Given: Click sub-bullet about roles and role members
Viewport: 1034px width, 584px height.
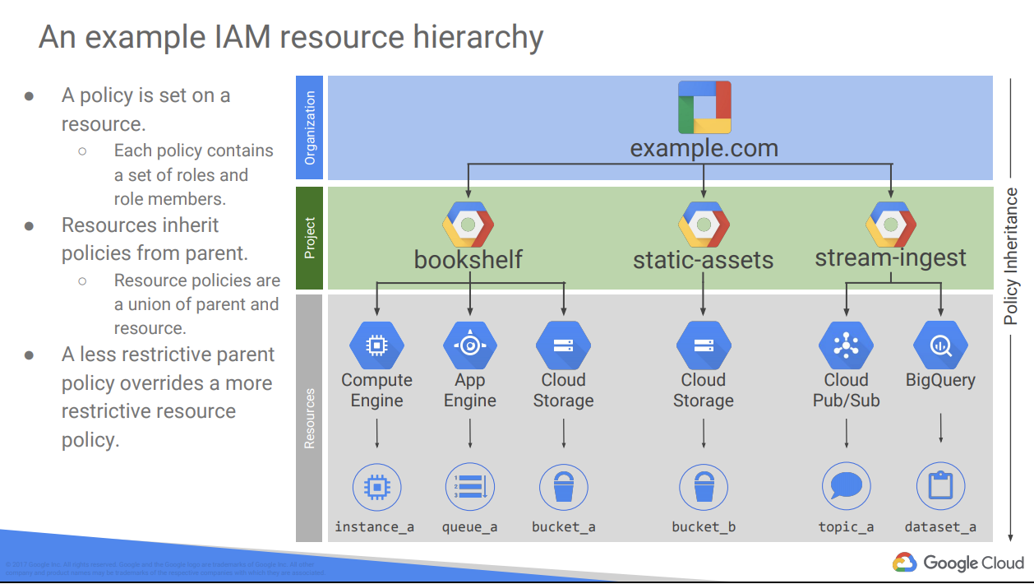Looking at the screenshot, I should click(193, 174).
